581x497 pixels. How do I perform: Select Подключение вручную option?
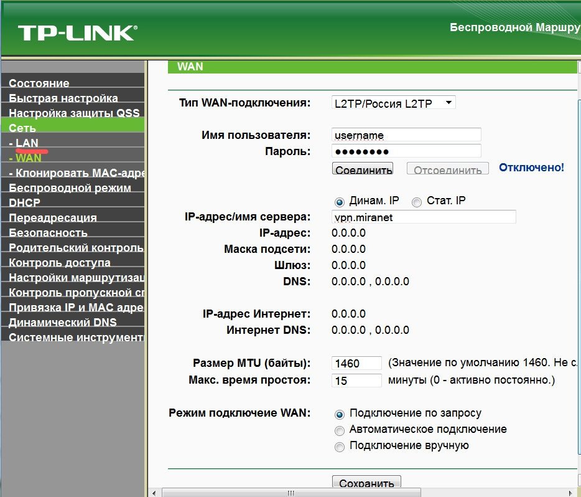coord(339,447)
